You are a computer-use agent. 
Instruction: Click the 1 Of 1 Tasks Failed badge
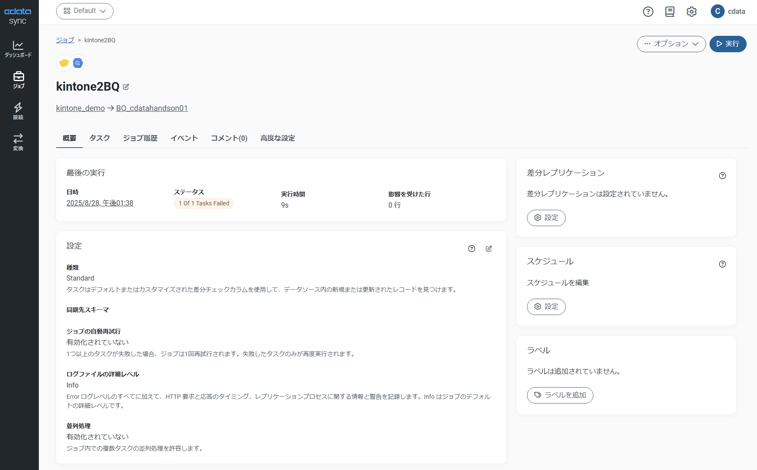204,204
